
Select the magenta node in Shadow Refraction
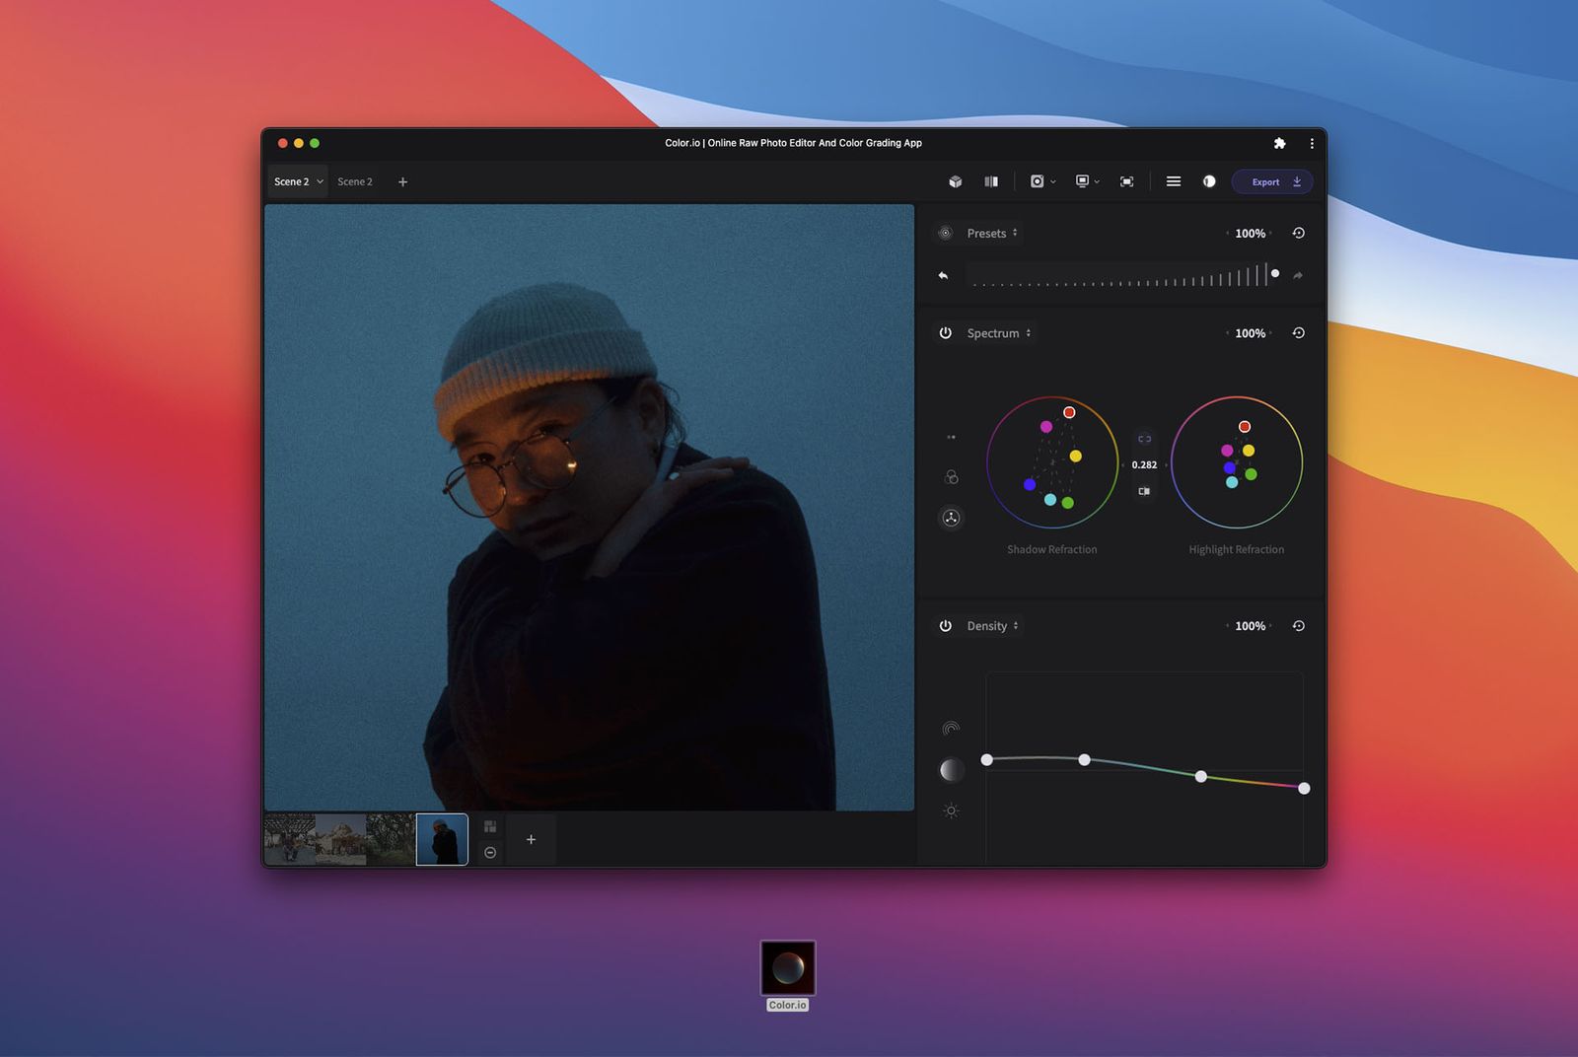1046,427
